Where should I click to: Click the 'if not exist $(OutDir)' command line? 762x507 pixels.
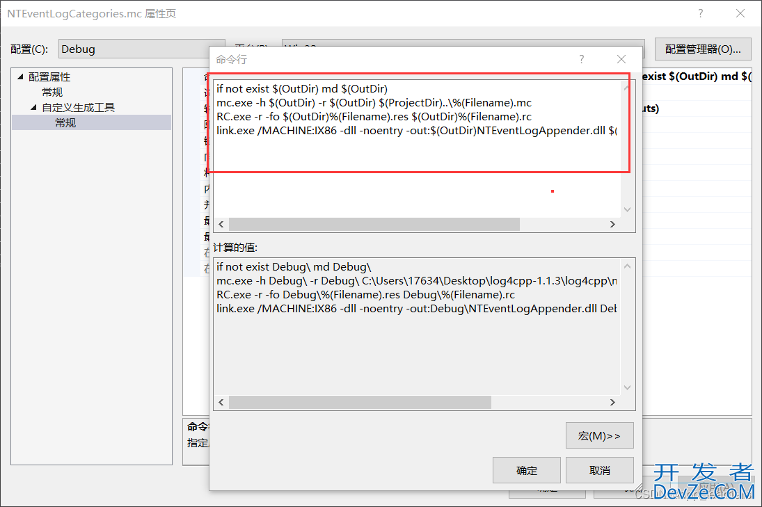pyautogui.click(x=302, y=89)
